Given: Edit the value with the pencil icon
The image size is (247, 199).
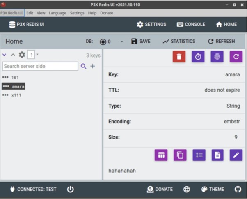Looking at the screenshot, I should [236, 155].
